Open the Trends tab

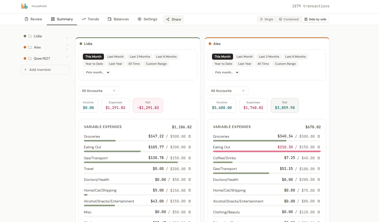click(x=90, y=19)
